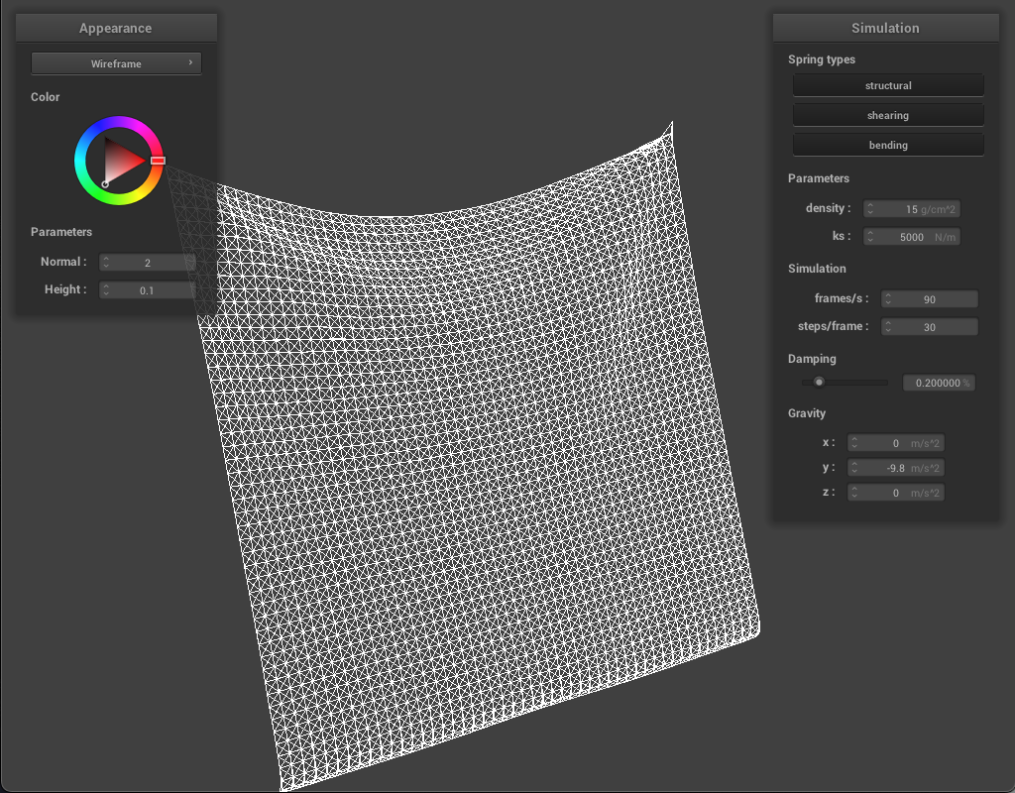Toggle the bending spring type
Image resolution: width=1015 pixels, height=793 pixels.
click(888, 145)
